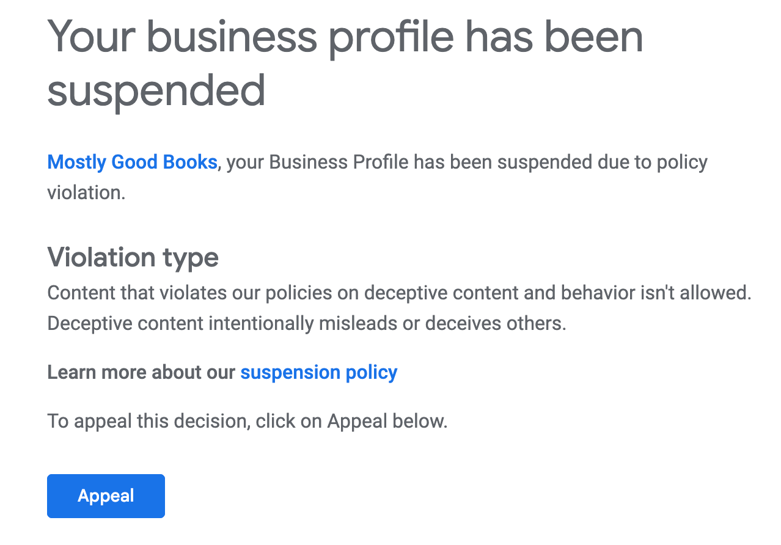This screenshot has width=781, height=545.
Task: Click the 'Deceptive content intentionally misleads' sentence
Action: tap(307, 323)
